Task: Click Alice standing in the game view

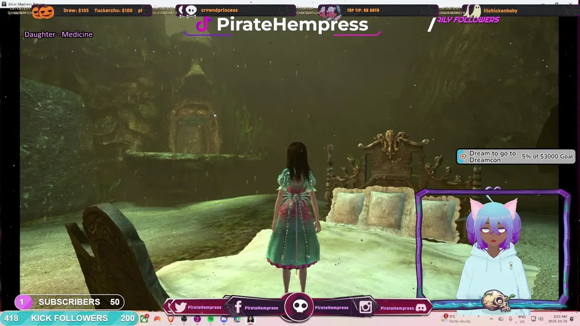Action: tap(296, 217)
